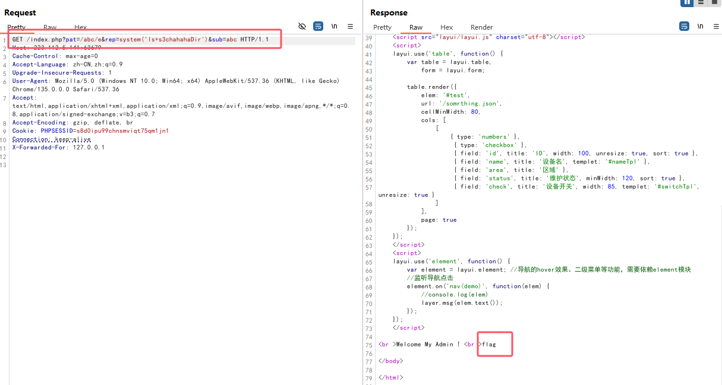Click the closing </html> tag line
This screenshot has width=722, height=385.
tap(391, 378)
